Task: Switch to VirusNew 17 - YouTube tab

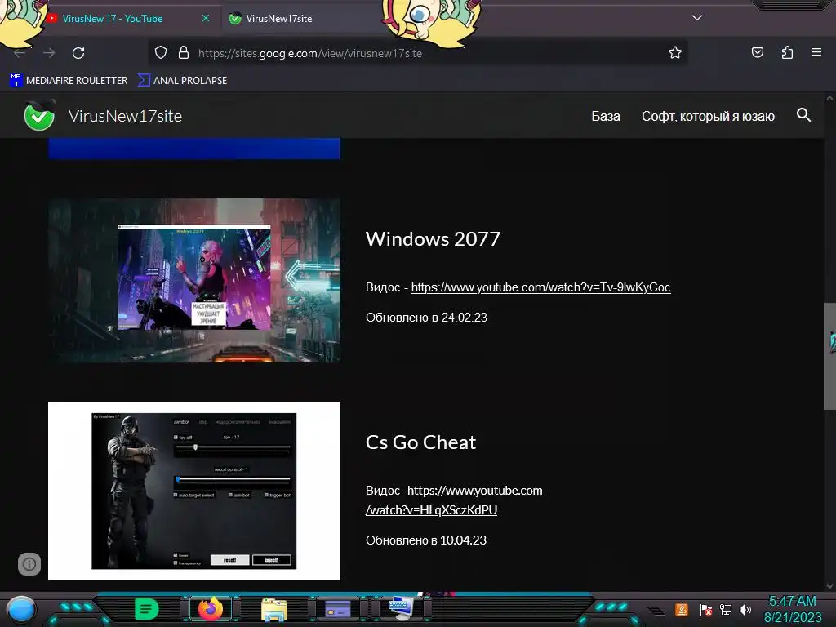Action: click(112, 18)
